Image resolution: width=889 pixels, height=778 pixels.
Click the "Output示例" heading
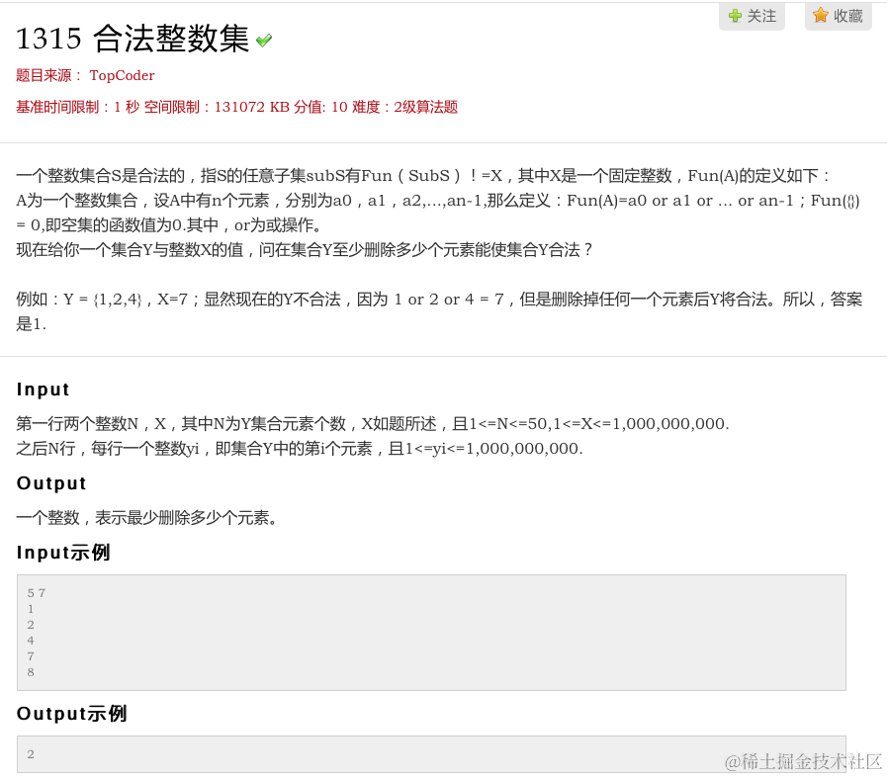pyautogui.click(x=72, y=714)
